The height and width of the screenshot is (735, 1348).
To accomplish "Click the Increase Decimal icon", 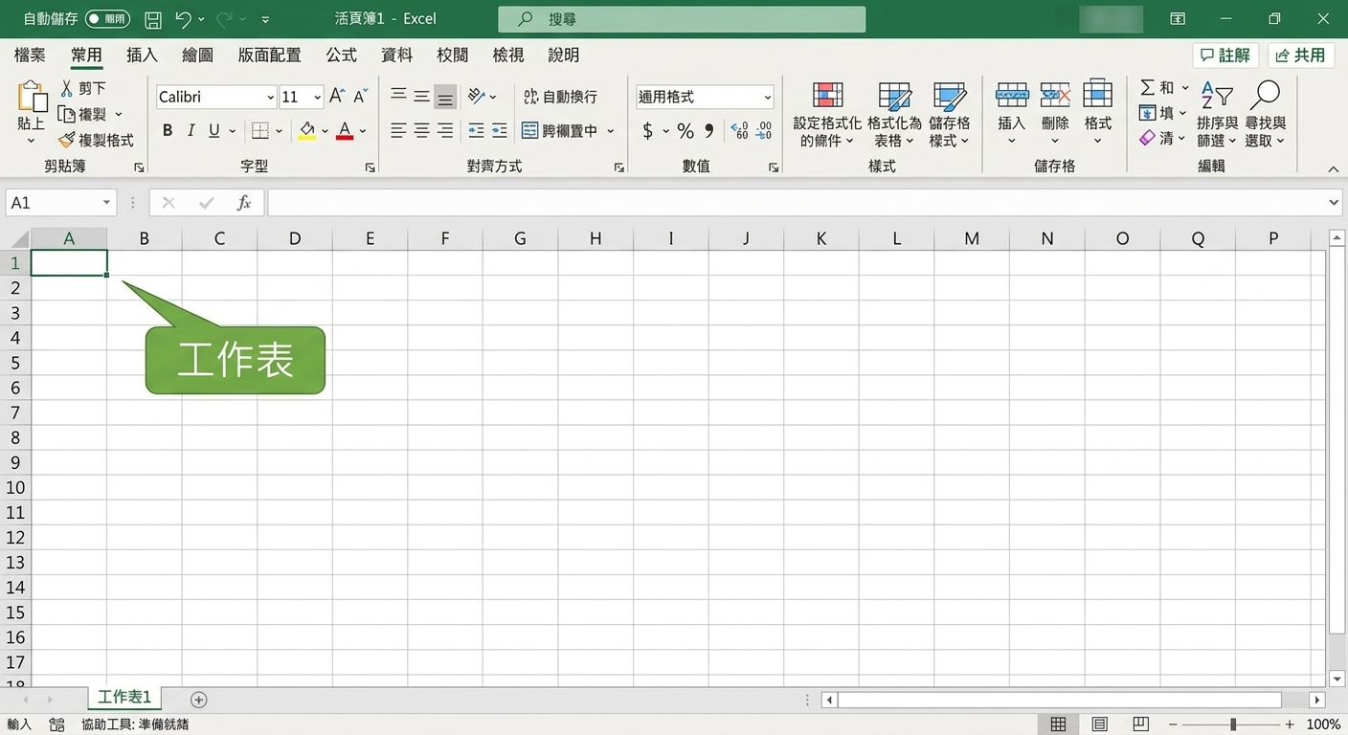I will (x=739, y=131).
